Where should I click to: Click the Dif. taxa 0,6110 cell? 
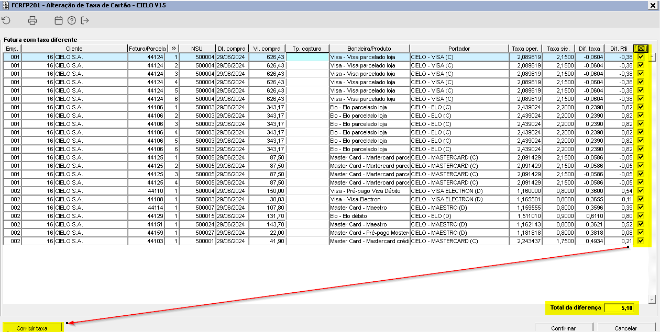coord(589,216)
